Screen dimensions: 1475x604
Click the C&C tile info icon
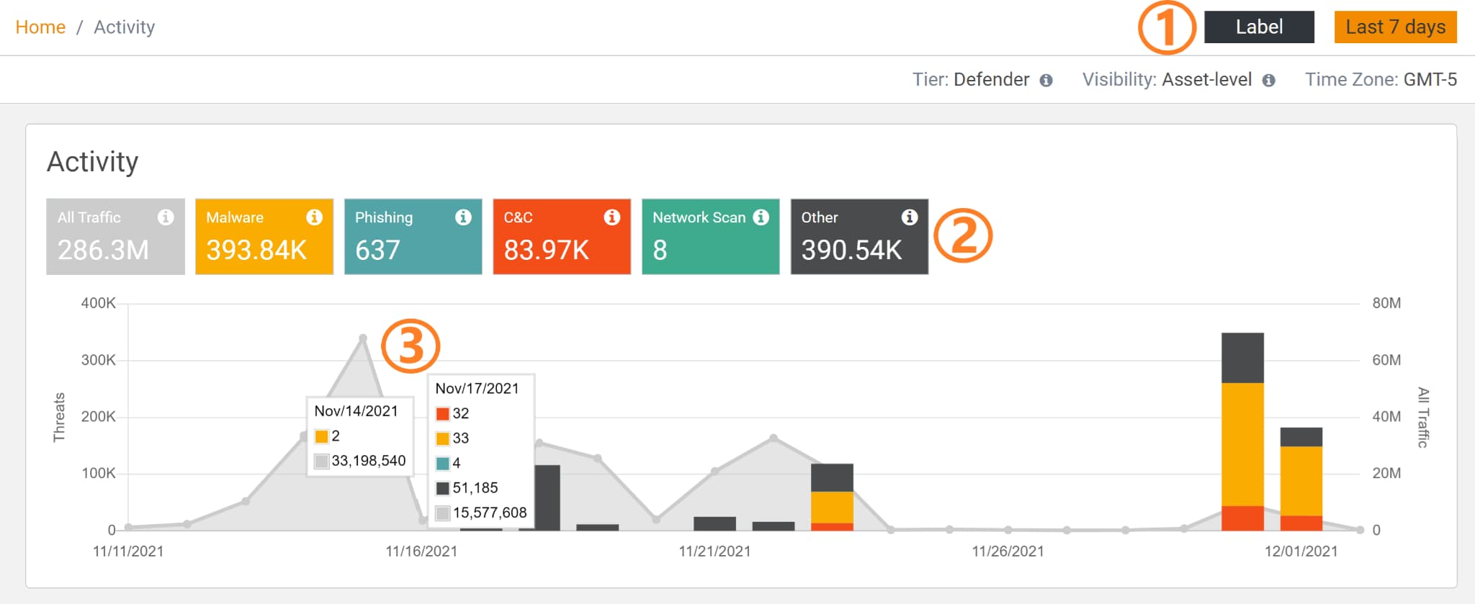coord(612,217)
